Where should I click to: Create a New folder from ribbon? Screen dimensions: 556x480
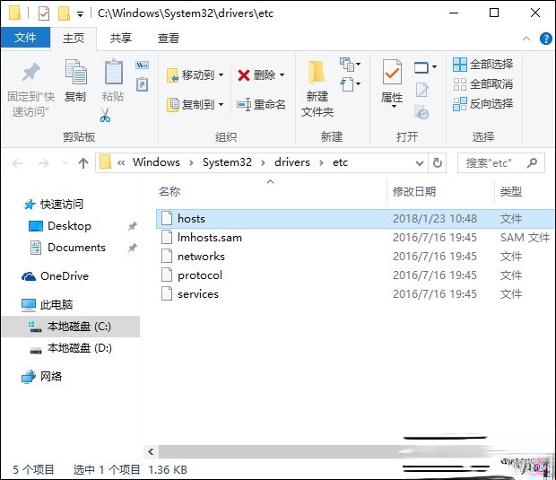point(317,89)
